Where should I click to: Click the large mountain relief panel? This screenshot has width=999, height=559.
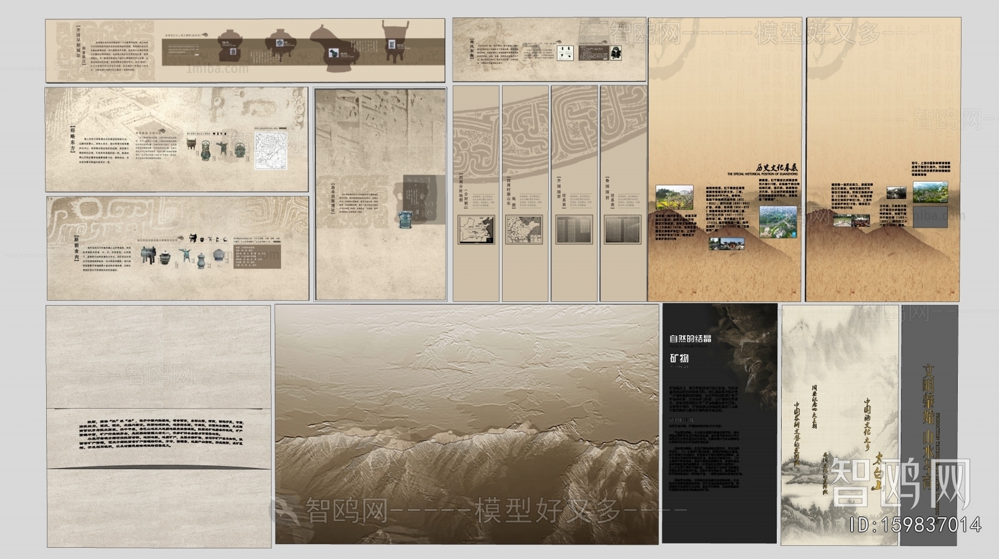click(x=466, y=424)
